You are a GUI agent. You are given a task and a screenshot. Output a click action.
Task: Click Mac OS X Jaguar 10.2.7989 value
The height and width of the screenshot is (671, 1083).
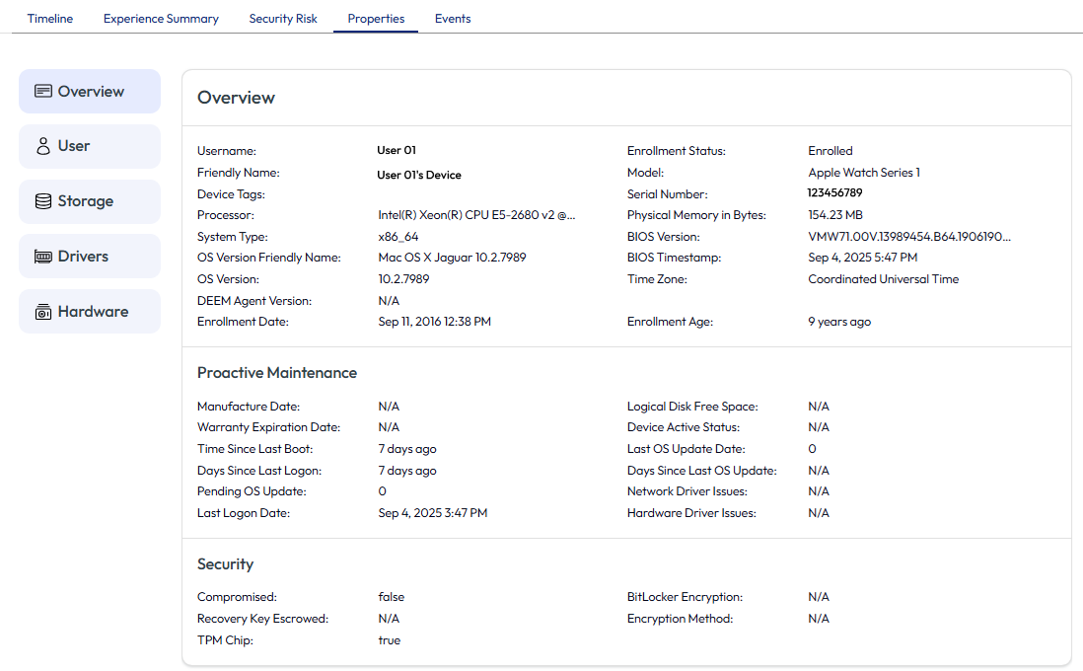click(x=453, y=258)
